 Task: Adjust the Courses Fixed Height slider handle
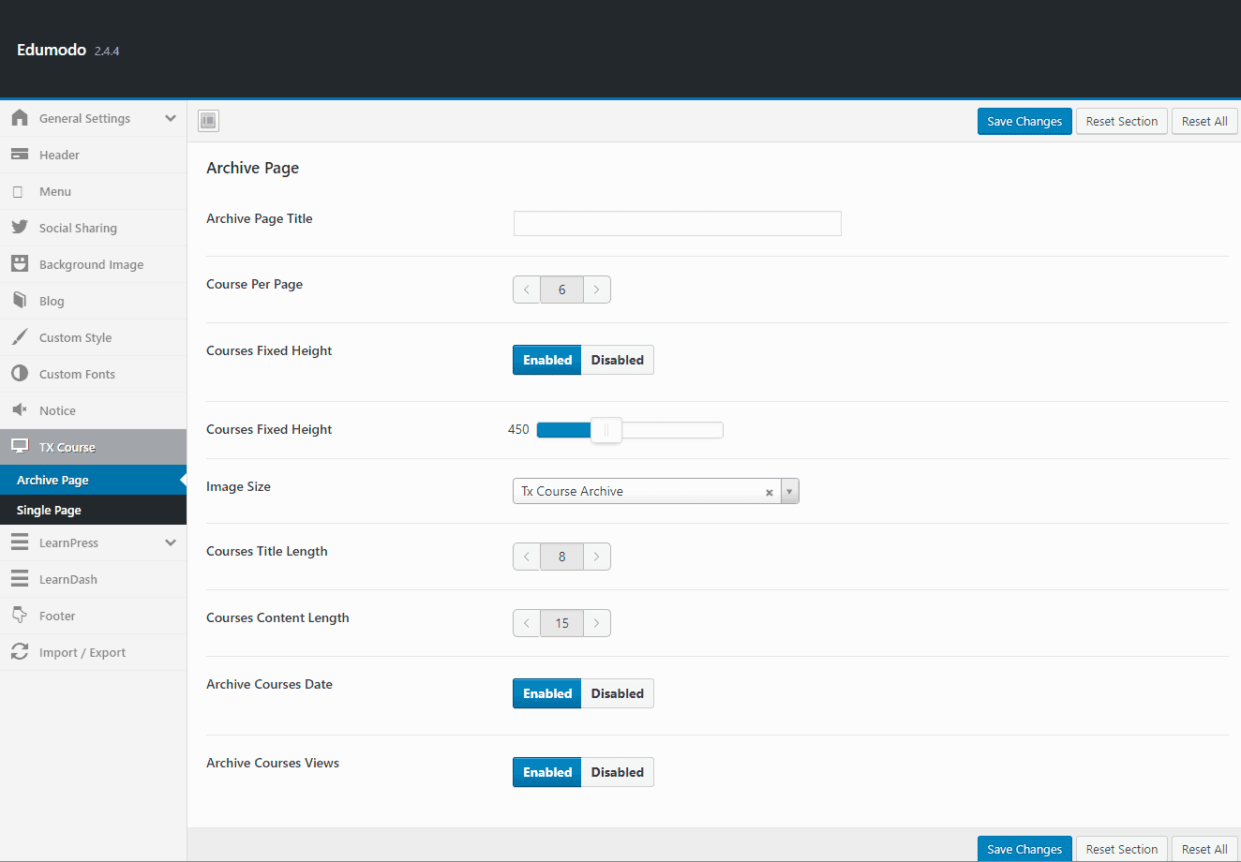click(606, 429)
